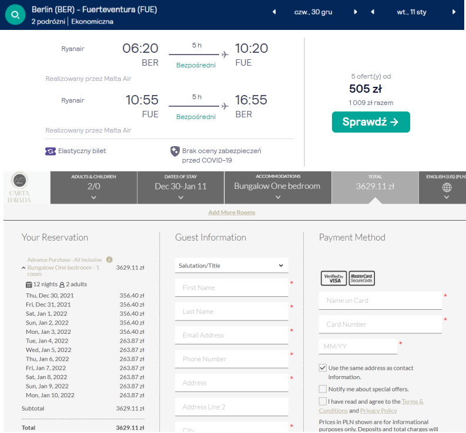Go to previous return date arrow
Image resolution: width=466 pixels, height=433 pixels.
point(373,12)
